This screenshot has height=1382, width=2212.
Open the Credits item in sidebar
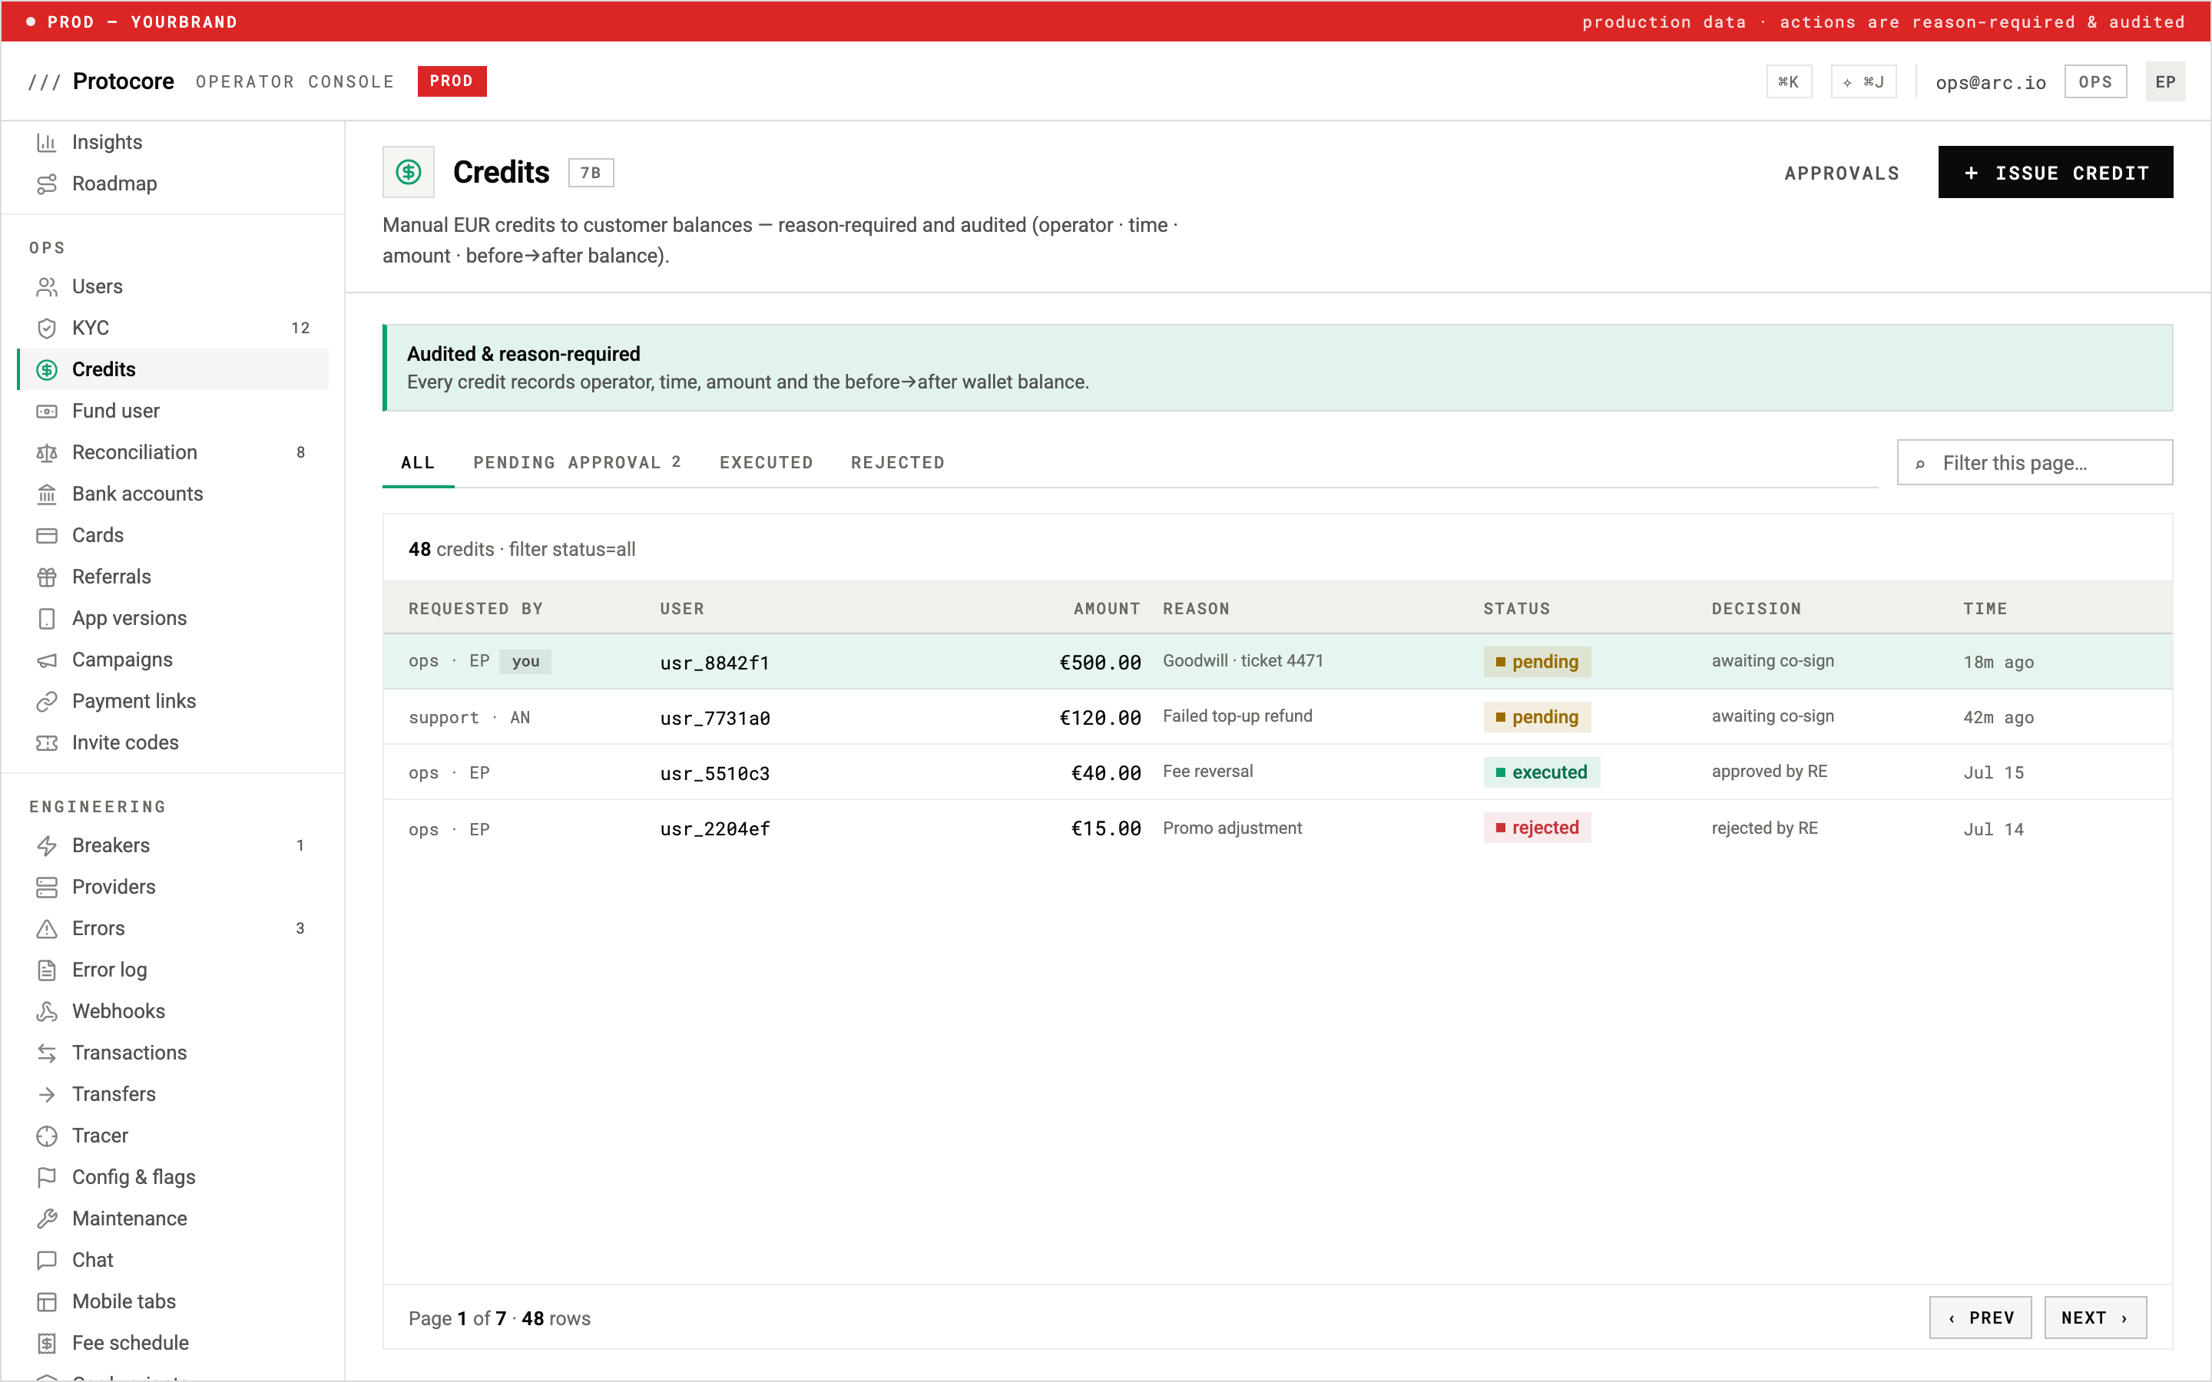174,369
